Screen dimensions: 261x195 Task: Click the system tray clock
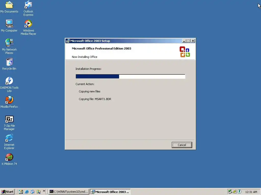pos(251,192)
